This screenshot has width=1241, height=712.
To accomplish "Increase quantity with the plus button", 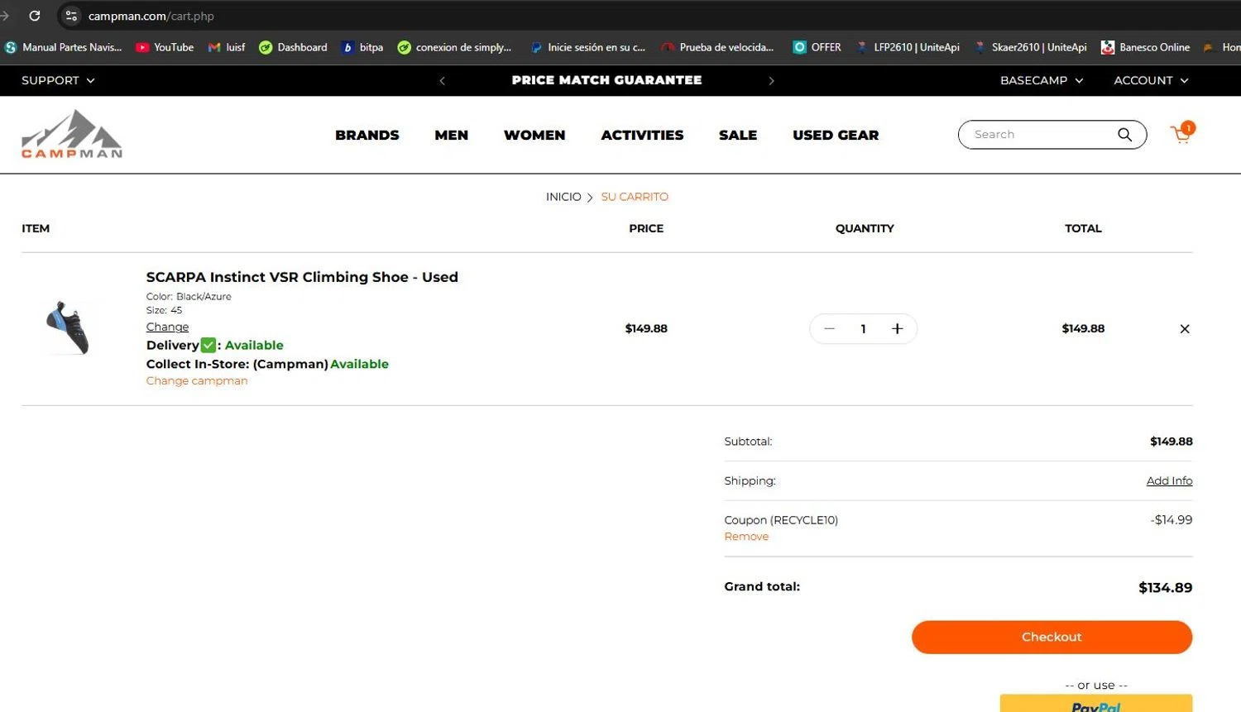I will click(897, 329).
